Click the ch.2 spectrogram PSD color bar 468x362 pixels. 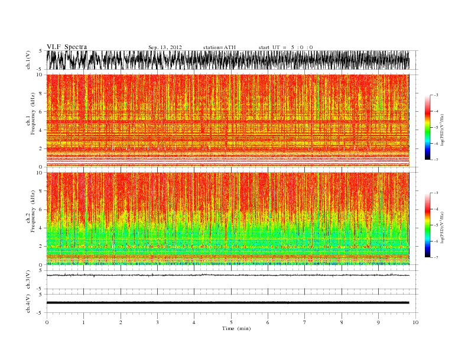(427, 225)
